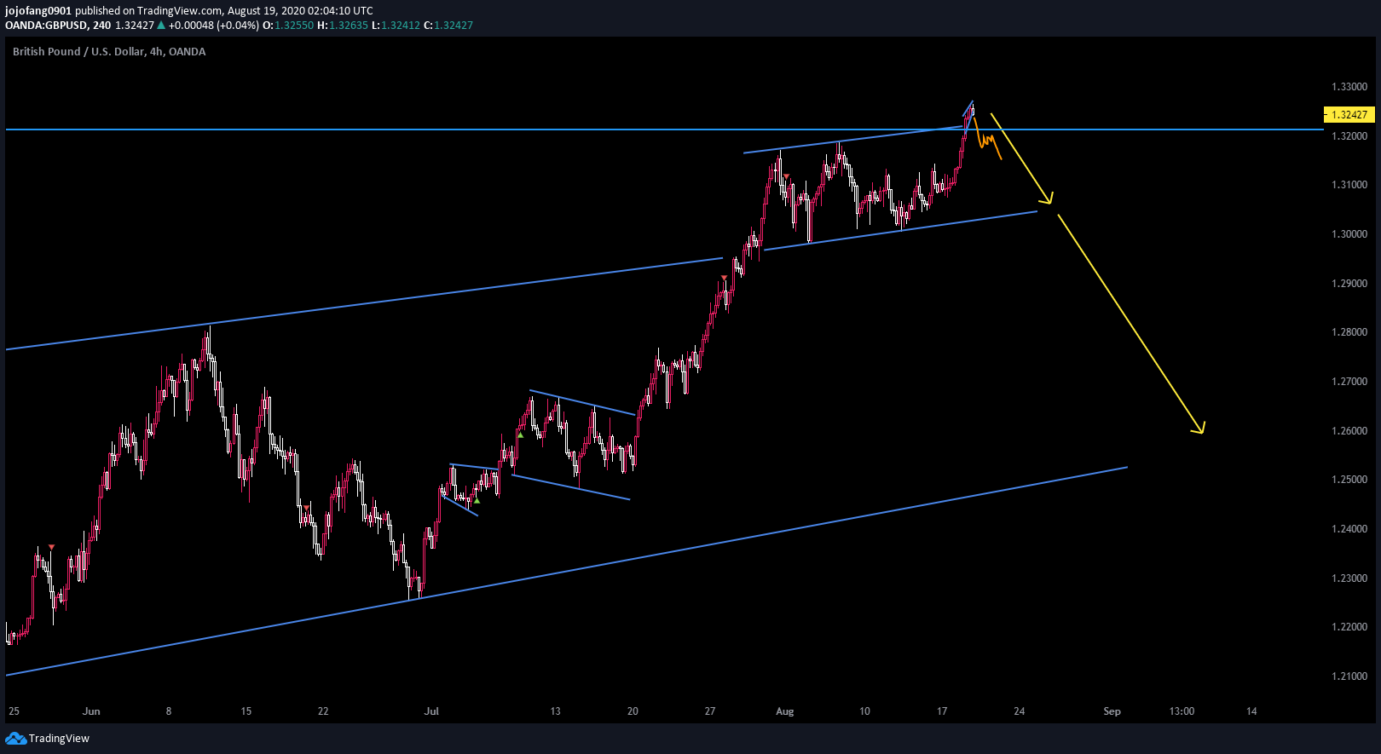Click the 20 date label on time axis
The width and height of the screenshot is (1381, 754).
coord(633,711)
